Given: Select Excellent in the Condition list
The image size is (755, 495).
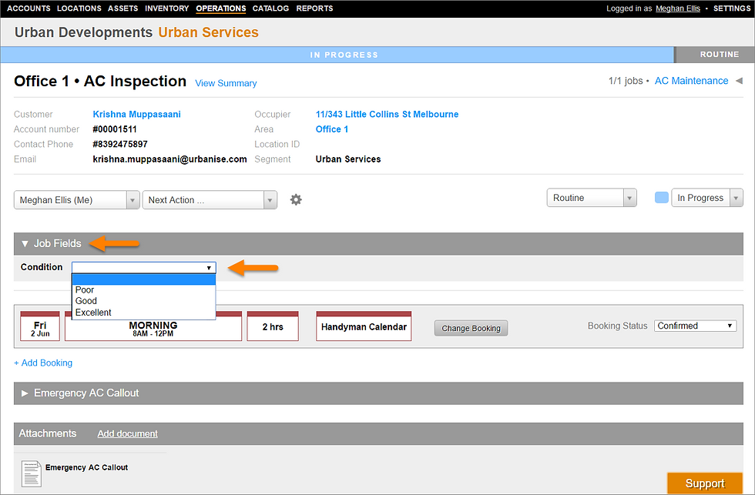Looking at the screenshot, I should (x=143, y=313).
